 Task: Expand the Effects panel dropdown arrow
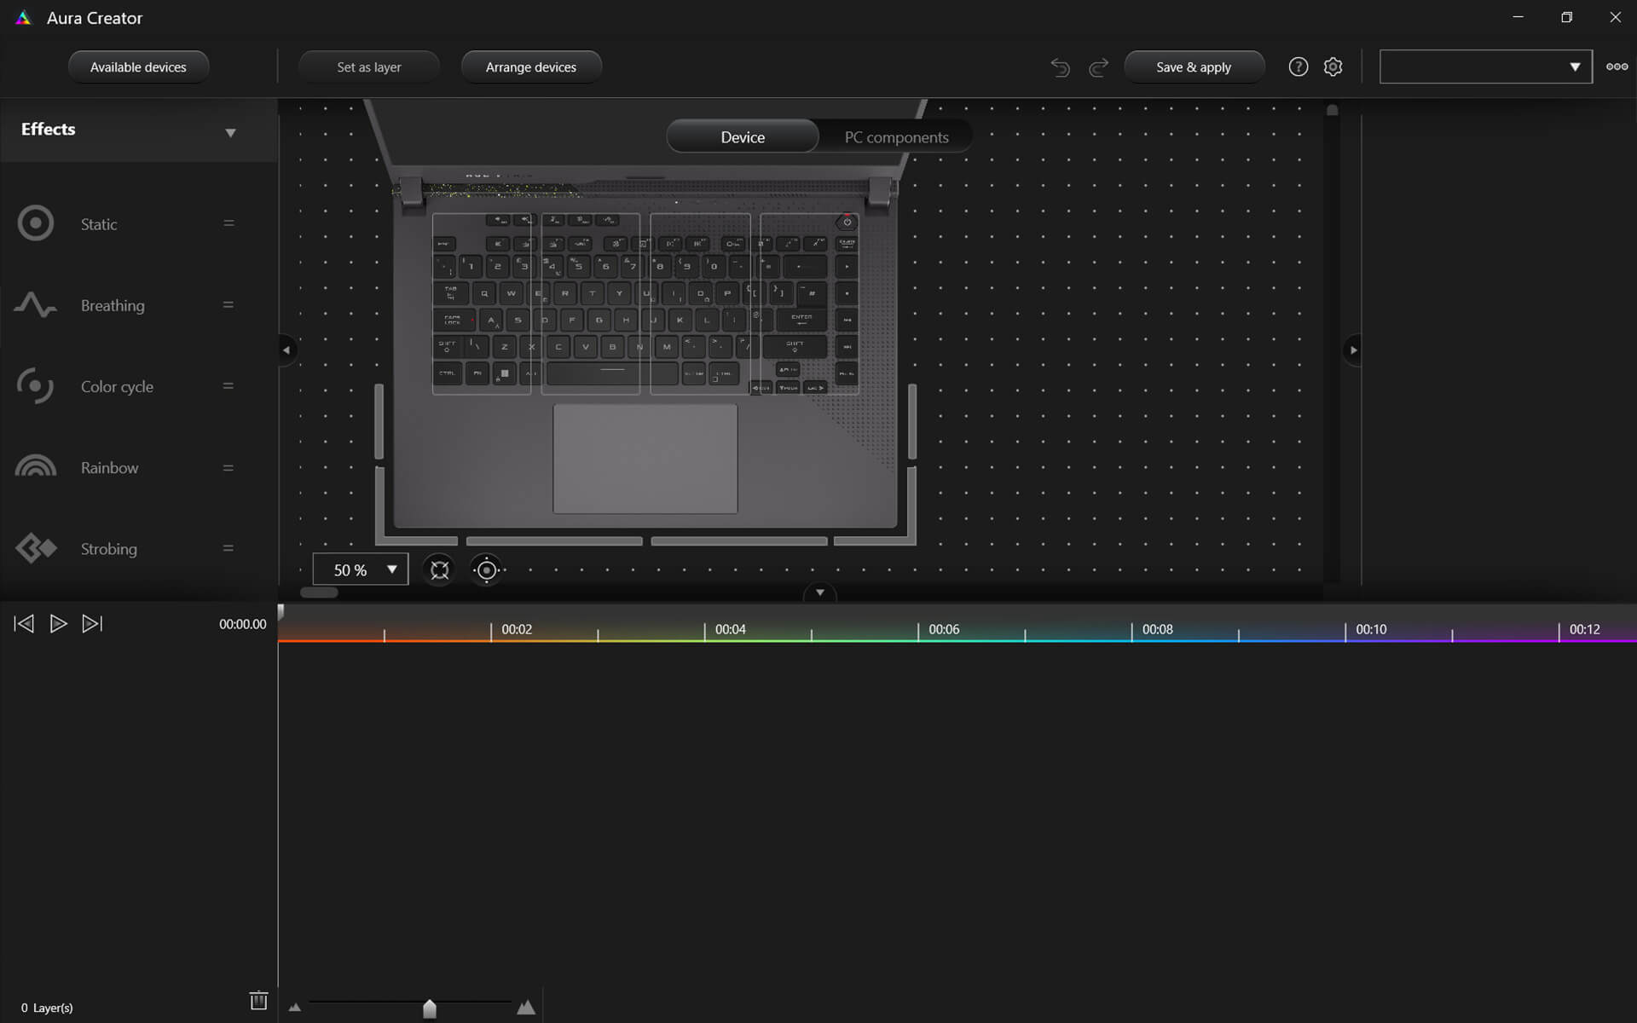click(231, 132)
